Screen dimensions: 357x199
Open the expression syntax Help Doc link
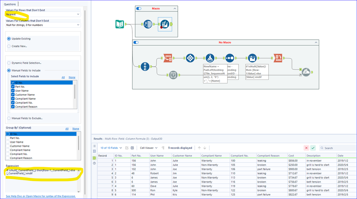40,196
